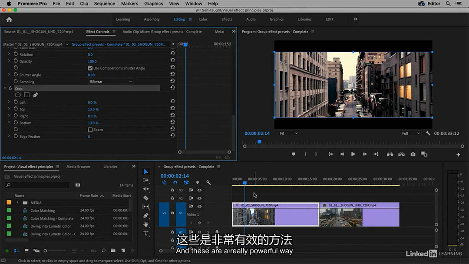
Task: Open the Sampling Bilinear dropdown
Action: click(x=111, y=81)
